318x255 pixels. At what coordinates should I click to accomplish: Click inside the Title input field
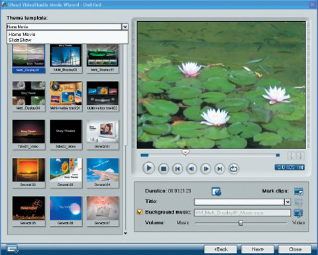239,202
